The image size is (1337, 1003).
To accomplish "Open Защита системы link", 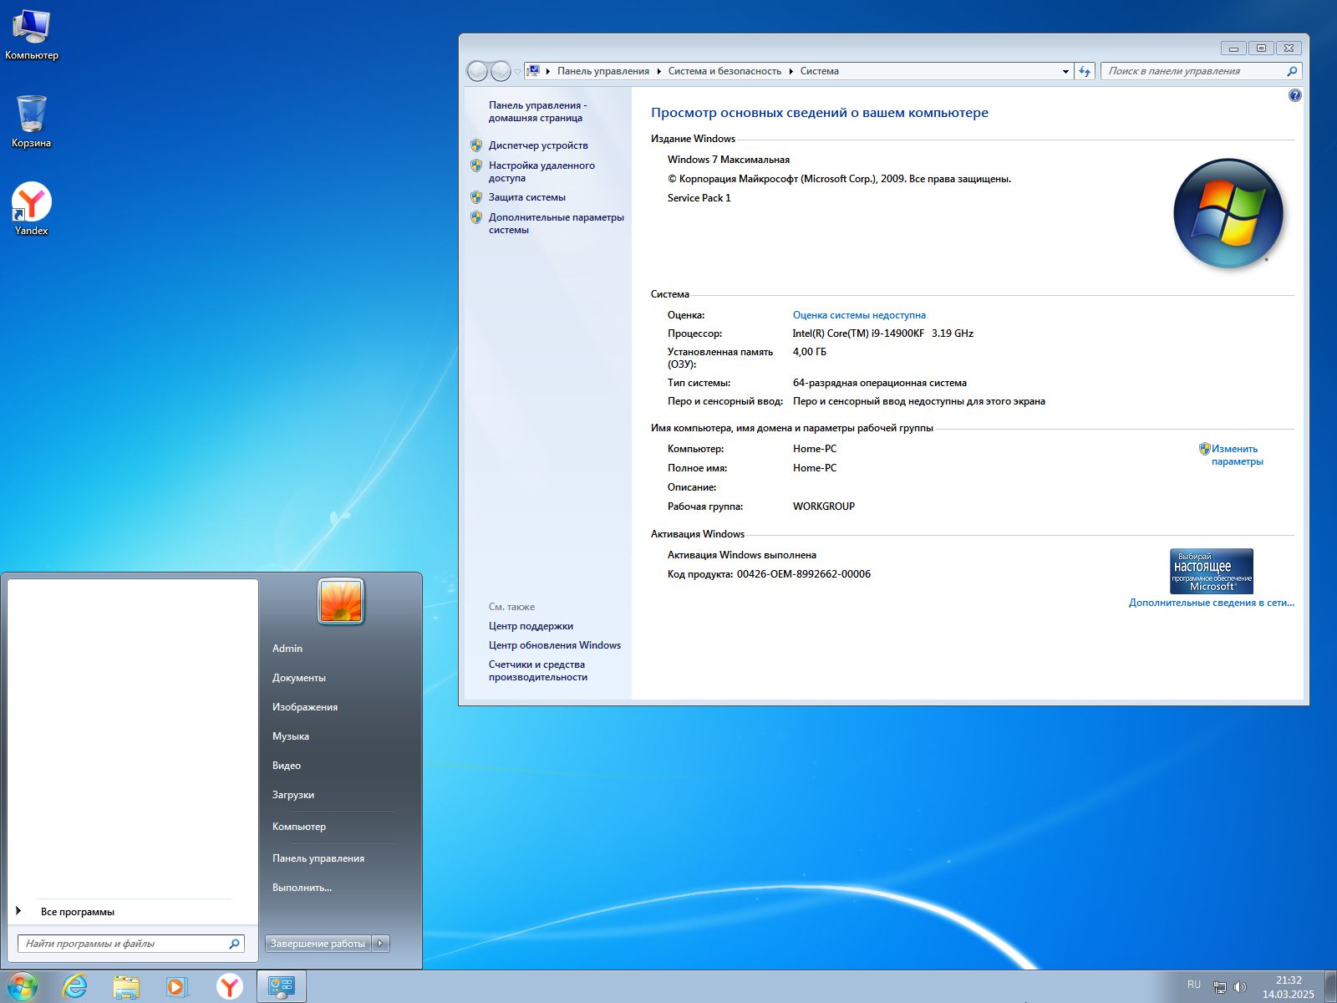I will point(527,197).
